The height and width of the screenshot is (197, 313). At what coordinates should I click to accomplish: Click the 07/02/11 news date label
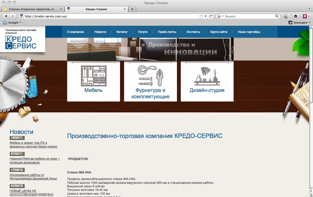pos(17,154)
